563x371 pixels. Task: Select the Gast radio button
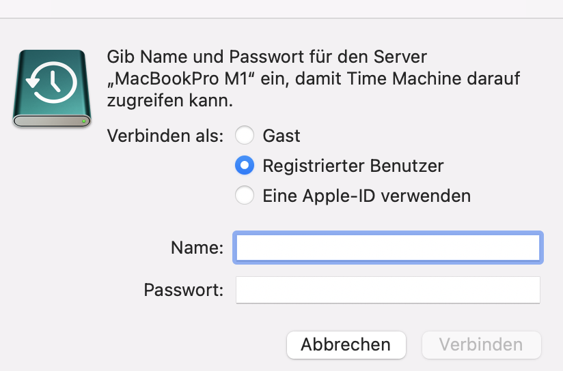244,136
